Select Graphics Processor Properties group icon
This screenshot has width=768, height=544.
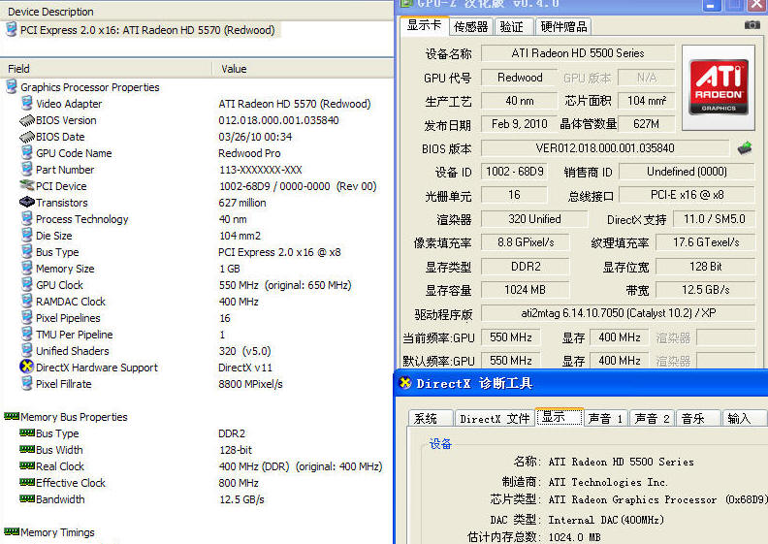[11, 86]
